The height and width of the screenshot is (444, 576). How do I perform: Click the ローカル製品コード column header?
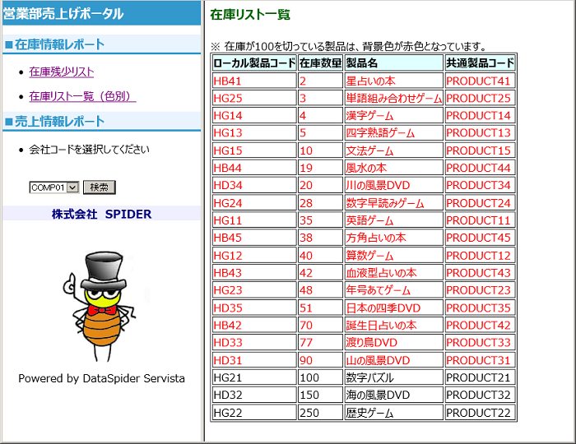click(x=253, y=63)
